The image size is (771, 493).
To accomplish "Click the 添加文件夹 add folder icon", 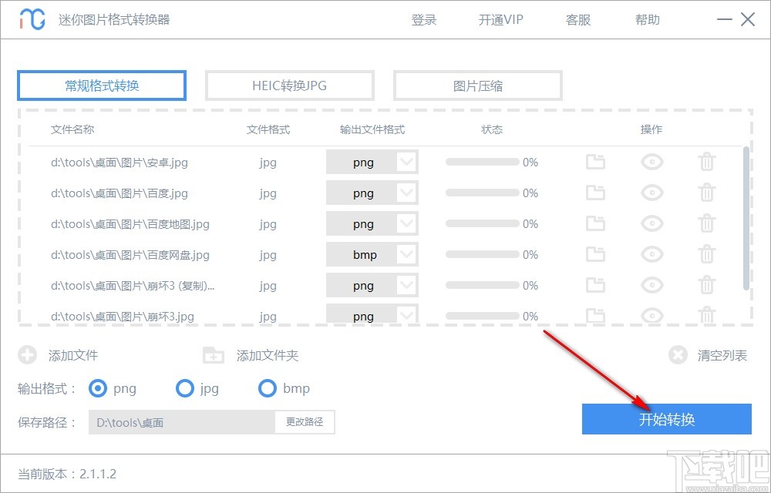I will coord(212,355).
